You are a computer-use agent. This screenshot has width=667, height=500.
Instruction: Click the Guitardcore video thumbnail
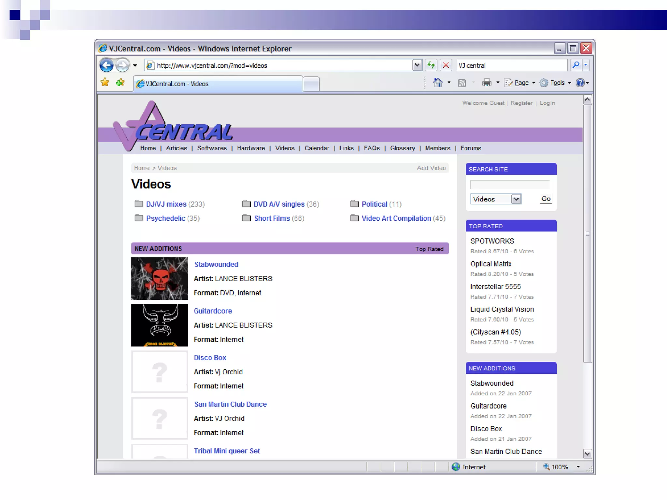pos(160,325)
